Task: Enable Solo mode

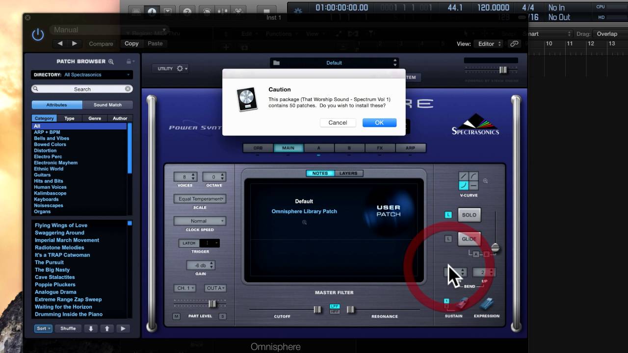Action: click(469, 215)
